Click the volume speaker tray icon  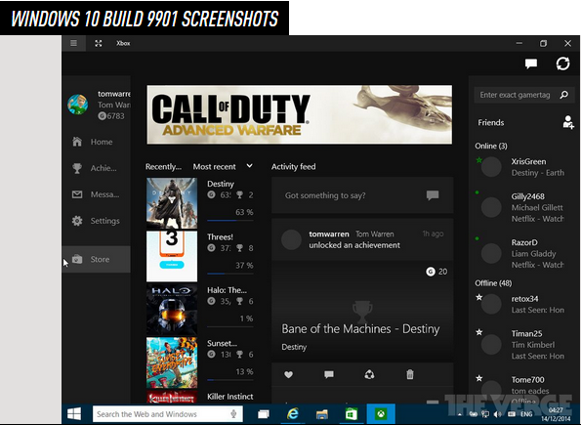click(497, 414)
